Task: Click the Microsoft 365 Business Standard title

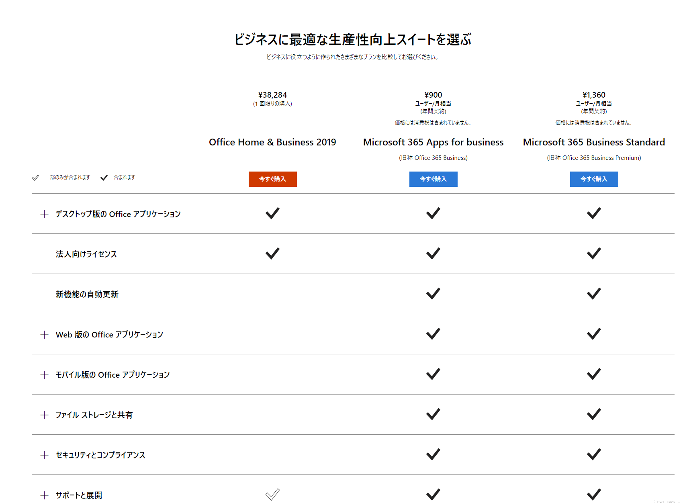Action: (x=594, y=142)
